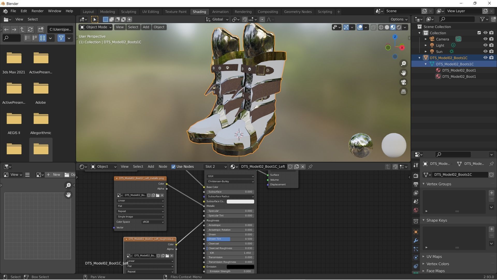Open the World properties tab
This screenshot has height=280, width=497.
tap(416, 210)
